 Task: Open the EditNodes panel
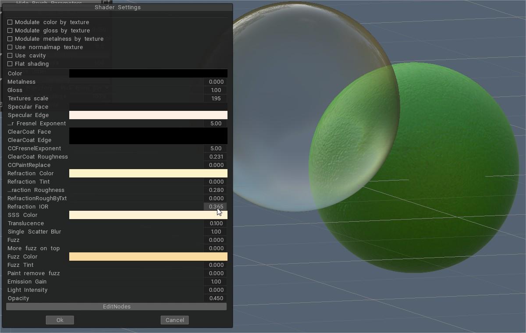(116, 306)
